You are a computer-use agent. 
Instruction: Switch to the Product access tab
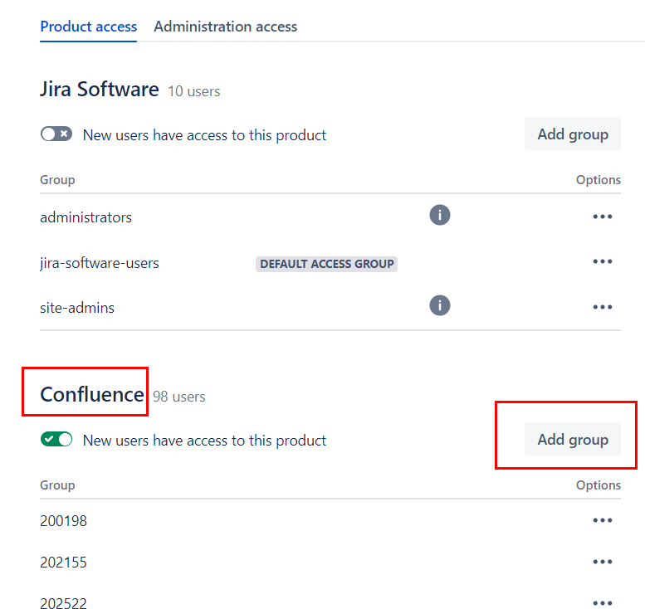pyautogui.click(x=89, y=27)
